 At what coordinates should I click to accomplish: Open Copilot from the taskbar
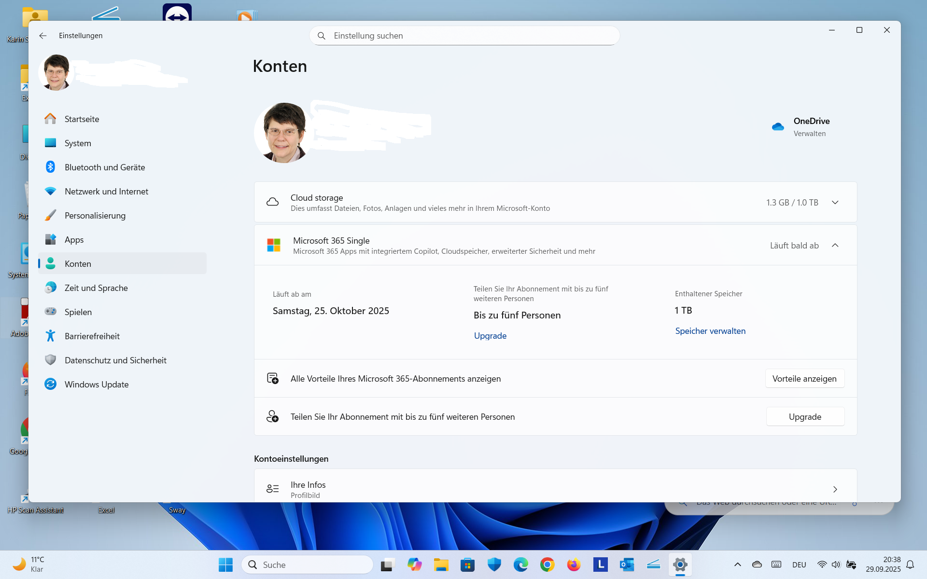(x=414, y=564)
